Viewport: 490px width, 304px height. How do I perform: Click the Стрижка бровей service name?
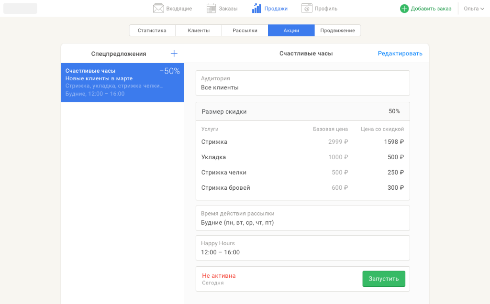coord(226,187)
